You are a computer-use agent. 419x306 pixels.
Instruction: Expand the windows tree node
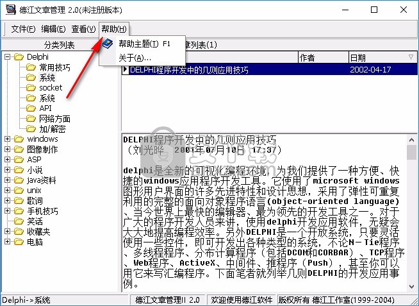point(8,139)
